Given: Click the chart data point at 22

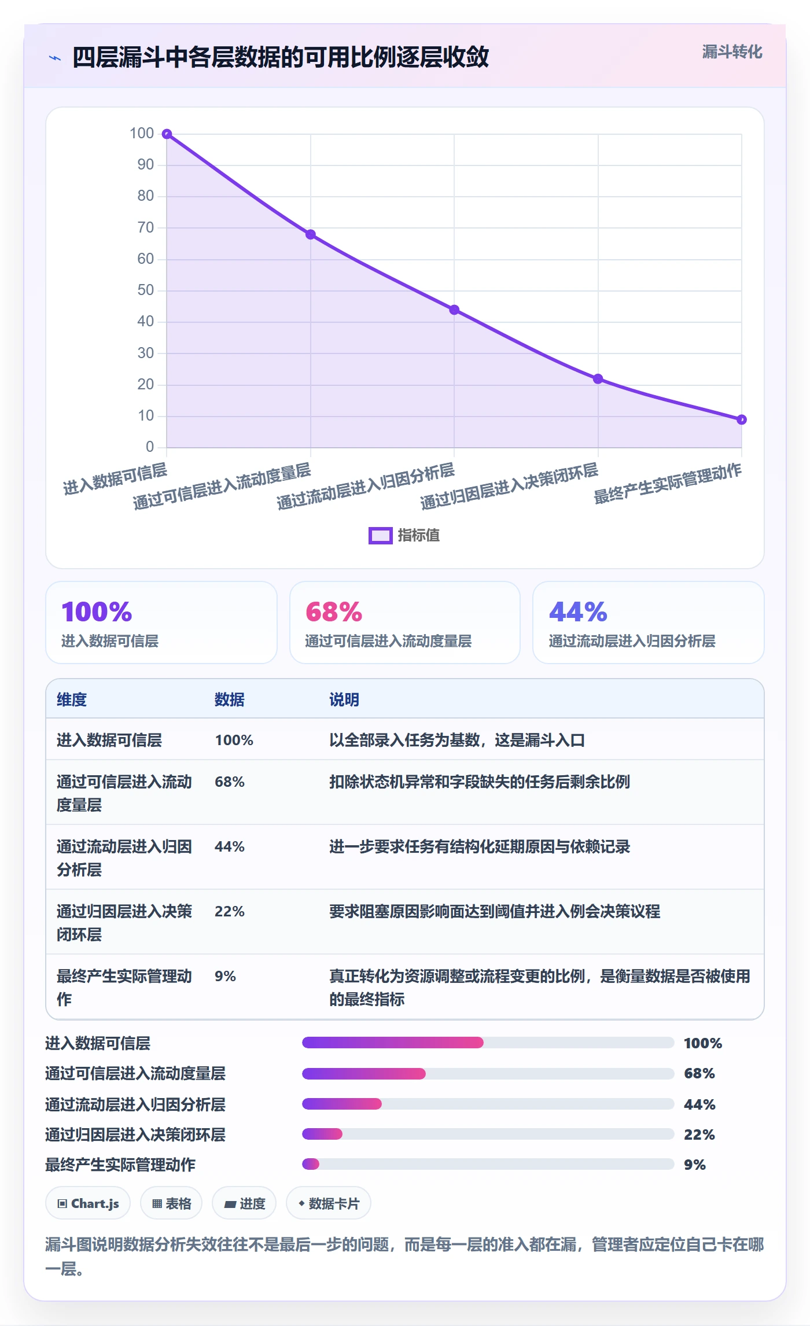Looking at the screenshot, I should click(598, 379).
